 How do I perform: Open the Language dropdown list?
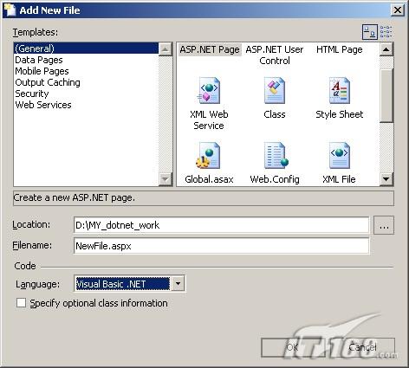tap(178, 284)
